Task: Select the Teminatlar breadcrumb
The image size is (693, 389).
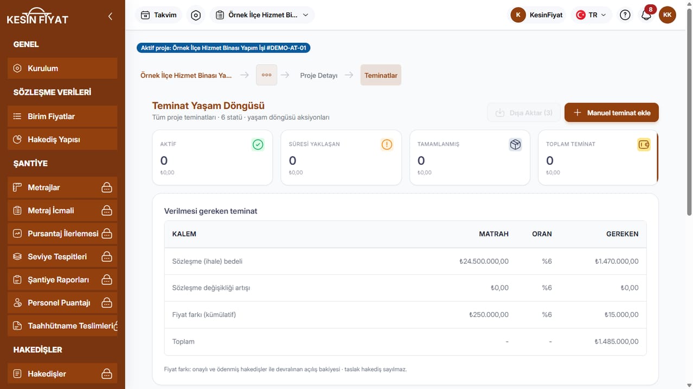Action: tap(381, 75)
